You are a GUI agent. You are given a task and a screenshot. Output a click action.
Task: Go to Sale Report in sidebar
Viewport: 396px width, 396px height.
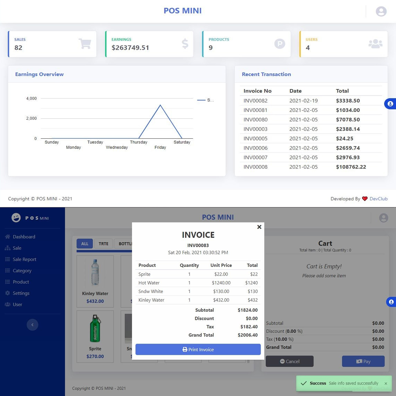pos(24,259)
